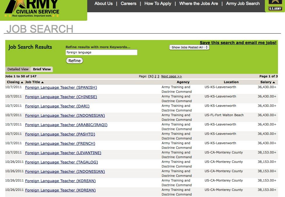Click the Next page link
Viewport: 285px width, 197px height.
coord(172,76)
